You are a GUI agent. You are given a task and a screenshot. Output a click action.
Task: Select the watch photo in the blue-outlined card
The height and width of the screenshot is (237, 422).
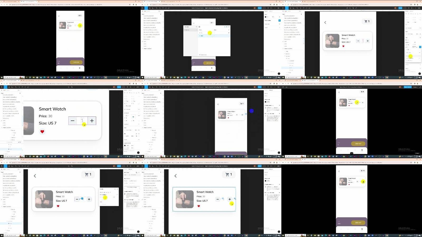coord(185,199)
